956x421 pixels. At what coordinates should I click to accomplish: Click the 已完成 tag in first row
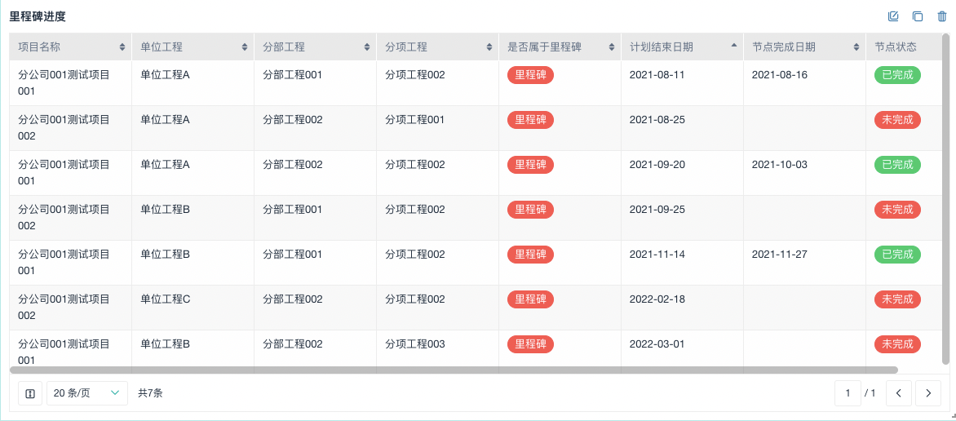[897, 75]
